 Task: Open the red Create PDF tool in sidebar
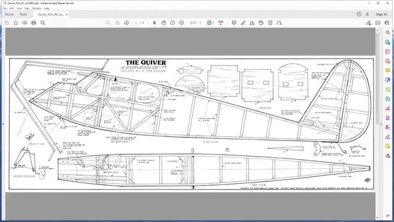[388, 61]
